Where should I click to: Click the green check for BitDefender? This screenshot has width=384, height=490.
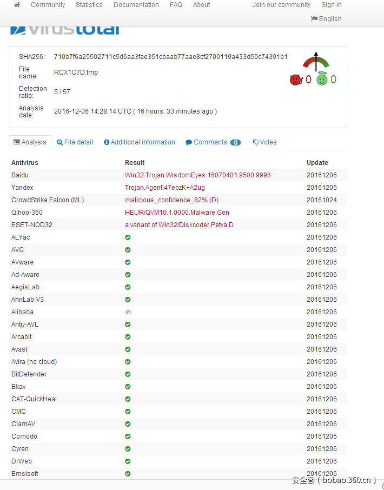128,374
